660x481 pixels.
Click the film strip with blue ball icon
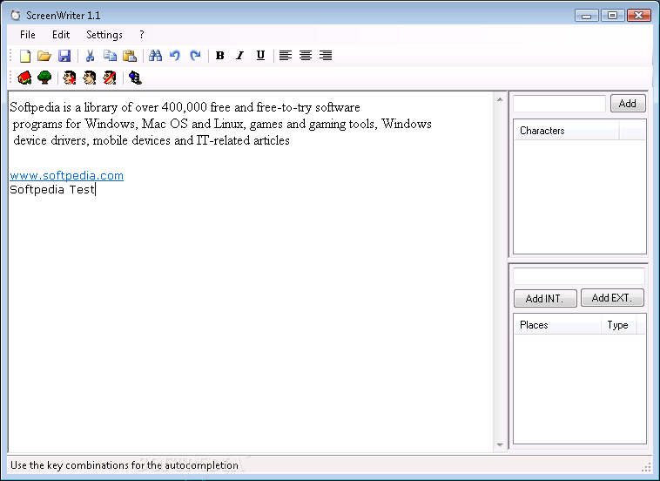(135, 78)
